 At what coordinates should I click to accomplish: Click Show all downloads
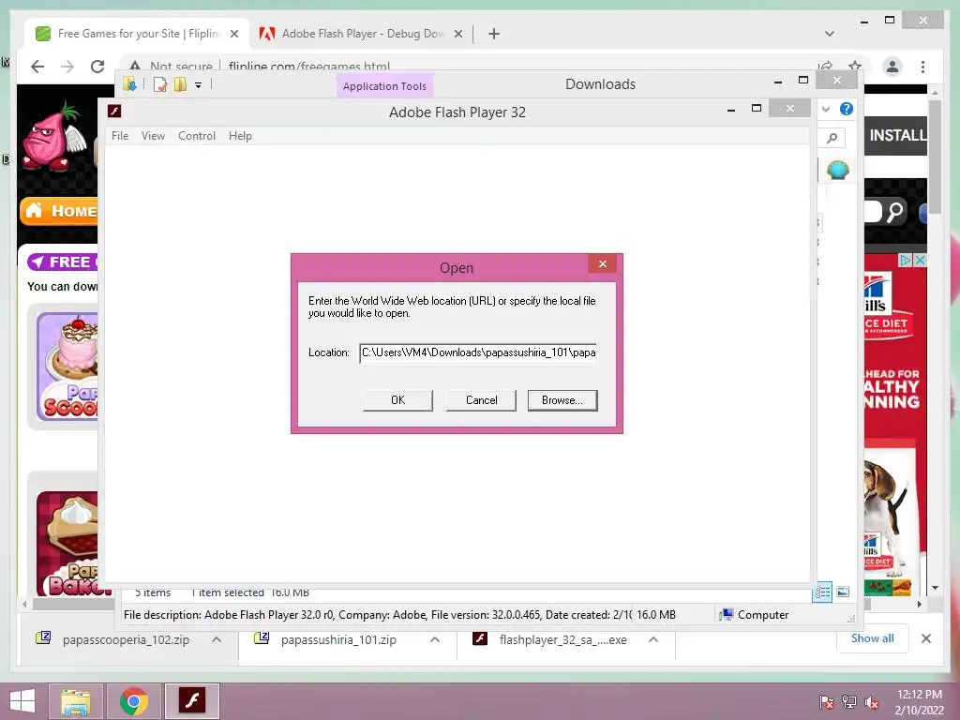[x=872, y=638]
